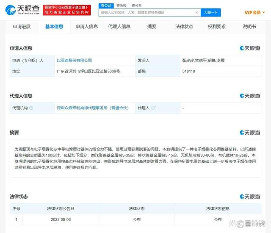This screenshot has width=271, height=233.
Task: Select the 查公司 search tab
Action: coord(106,6)
